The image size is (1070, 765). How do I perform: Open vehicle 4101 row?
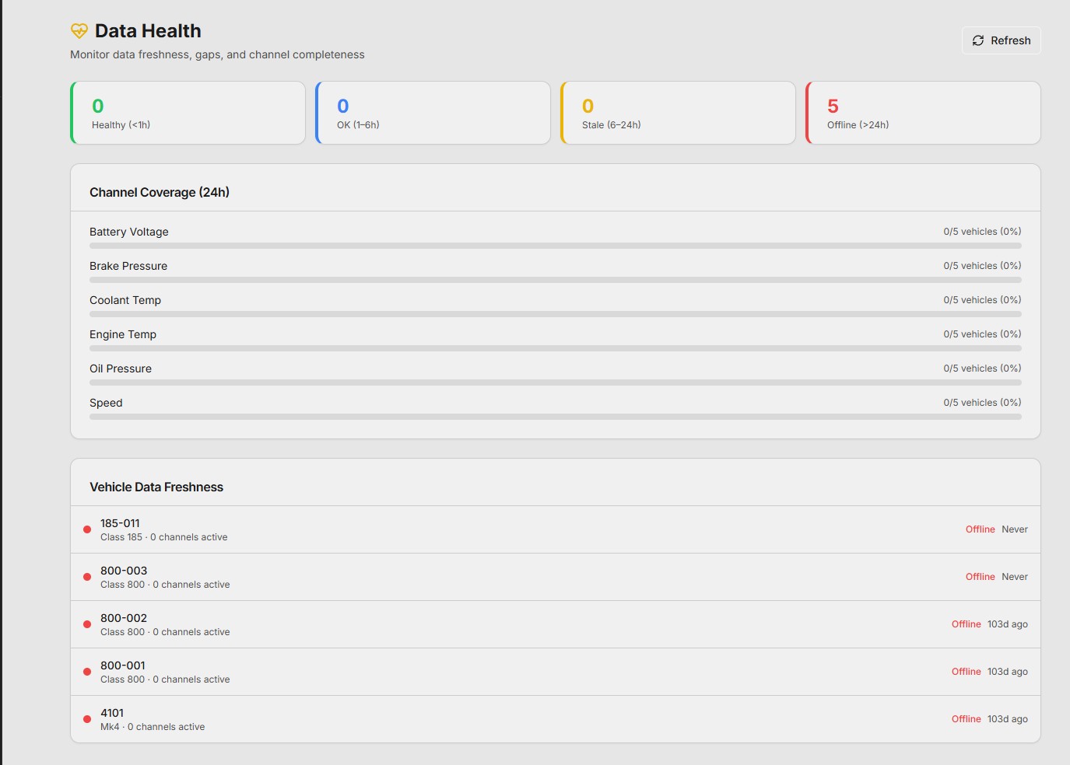point(556,719)
